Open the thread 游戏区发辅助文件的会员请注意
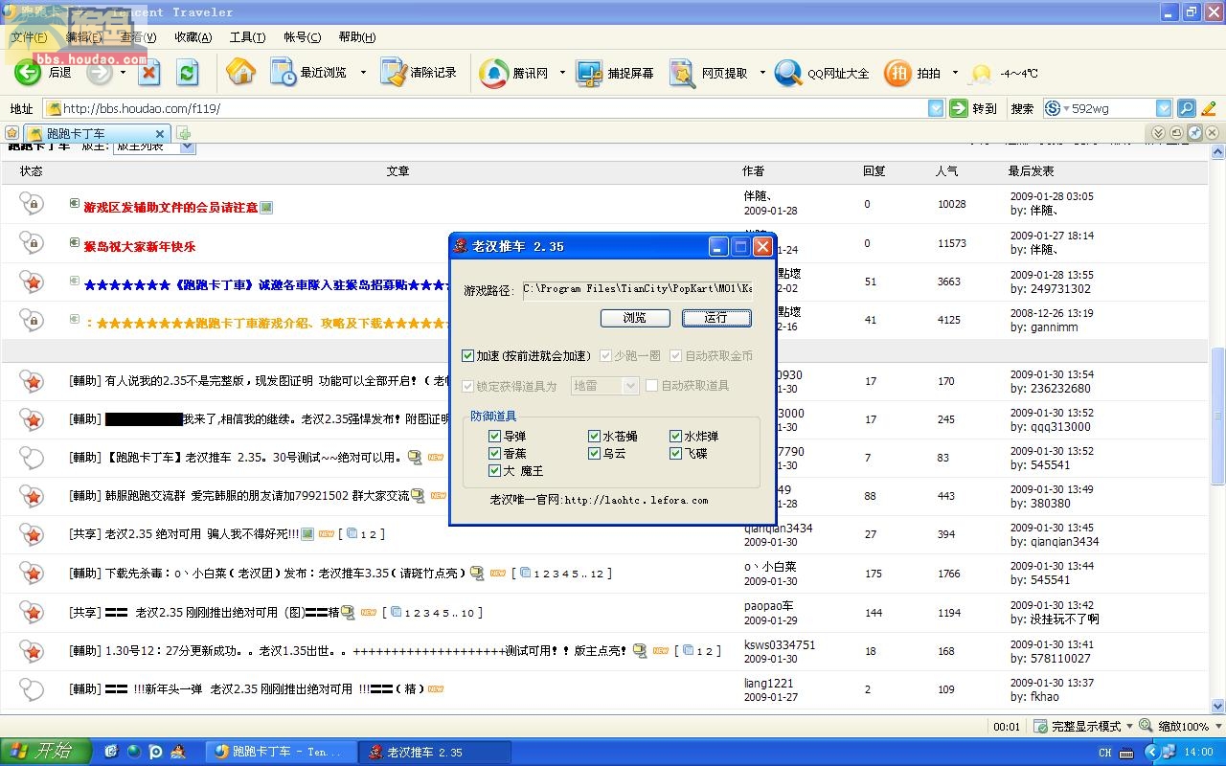 click(170, 207)
